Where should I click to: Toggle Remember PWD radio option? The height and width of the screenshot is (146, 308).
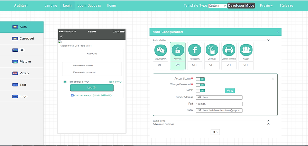tap(65, 82)
